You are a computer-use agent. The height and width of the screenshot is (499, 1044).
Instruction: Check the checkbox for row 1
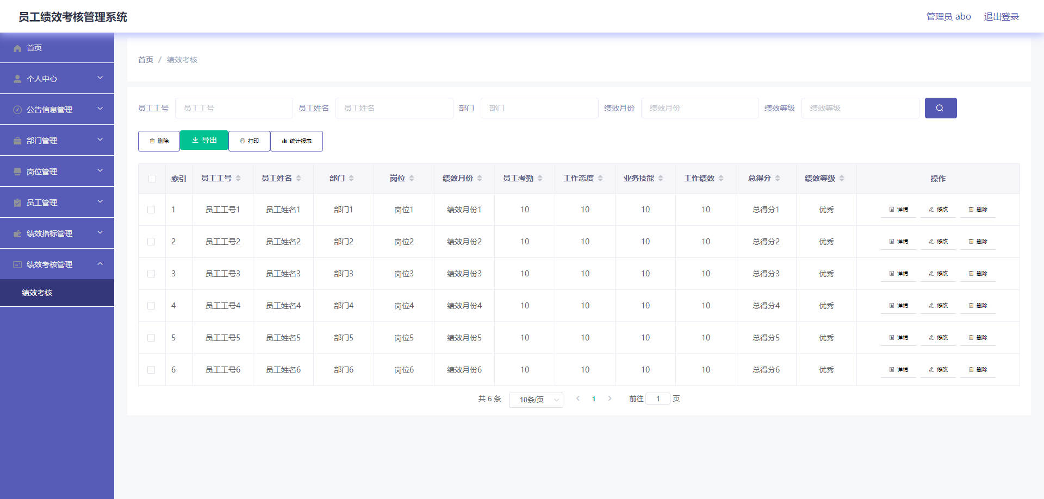click(x=151, y=210)
